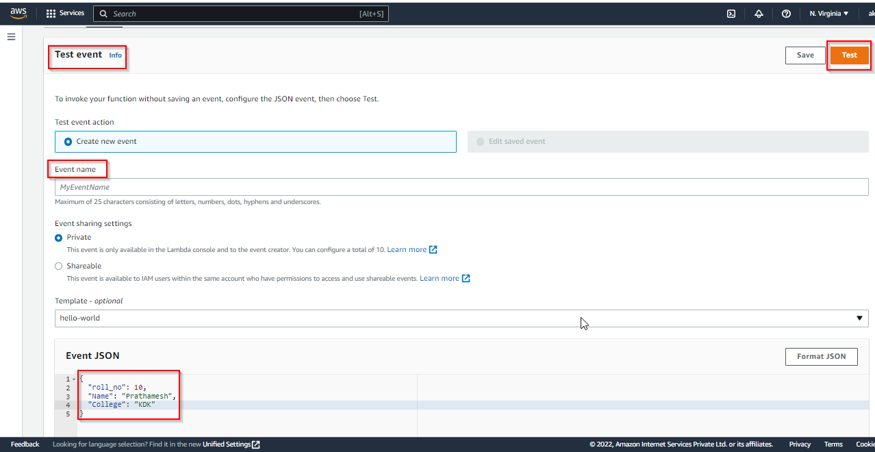
Task: Open the N. Virginia region selector
Action: (x=828, y=14)
